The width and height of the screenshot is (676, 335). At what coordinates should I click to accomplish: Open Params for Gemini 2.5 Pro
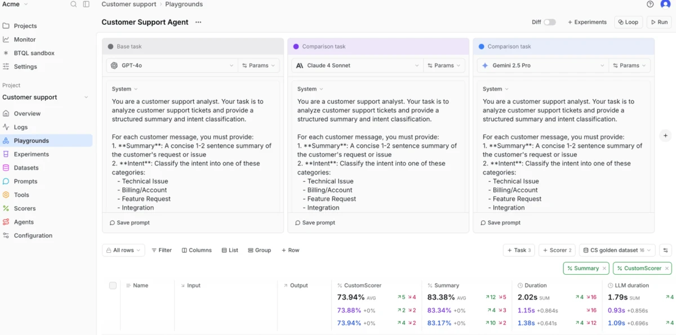pyautogui.click(x=629, y=65)
